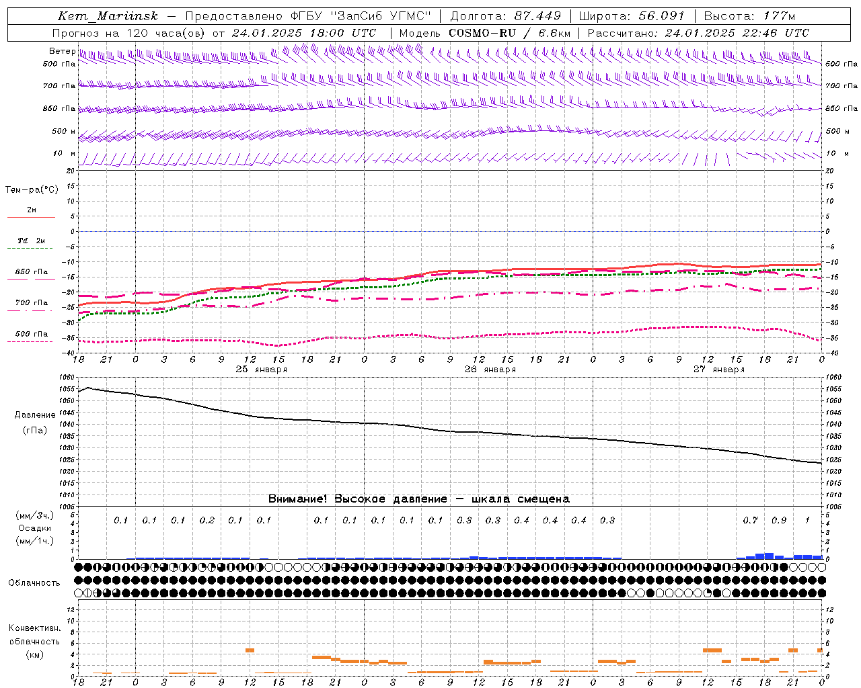Click the 10 м wind level label at right
Screen dimensions: 861x688
click(837, 154)
